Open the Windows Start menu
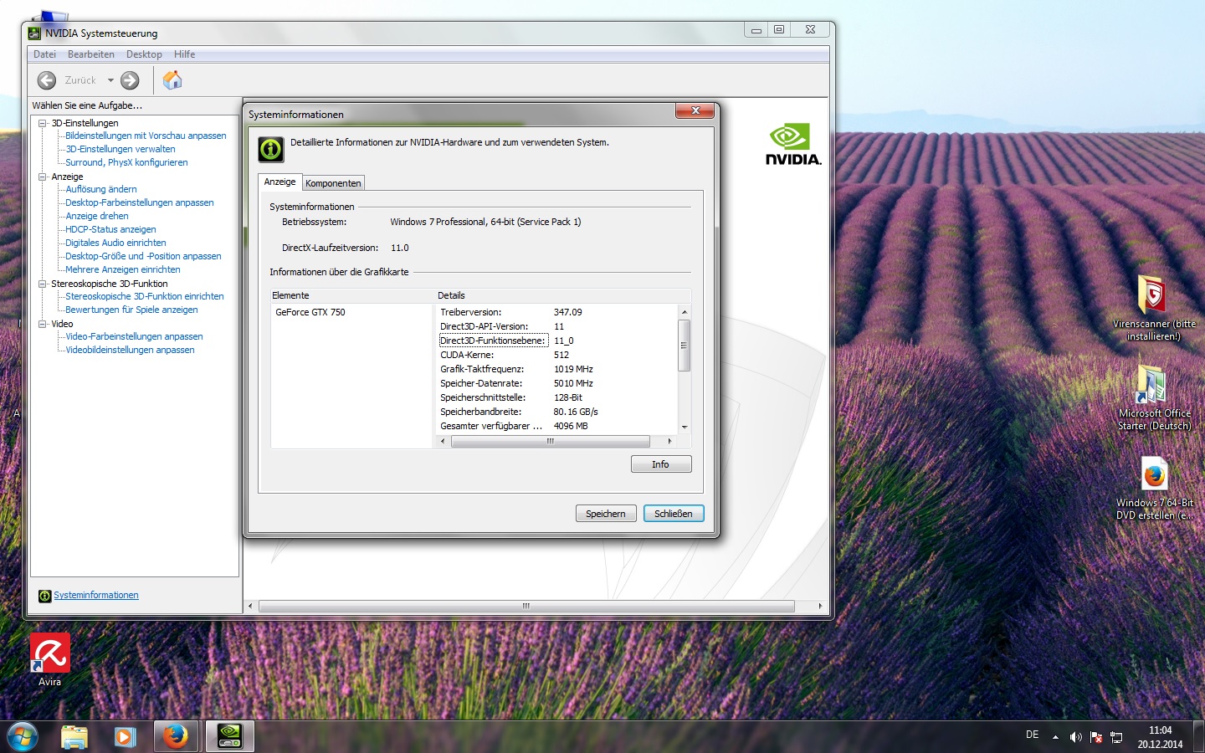This screenshot has width=1205, height=753. point(22,737)
